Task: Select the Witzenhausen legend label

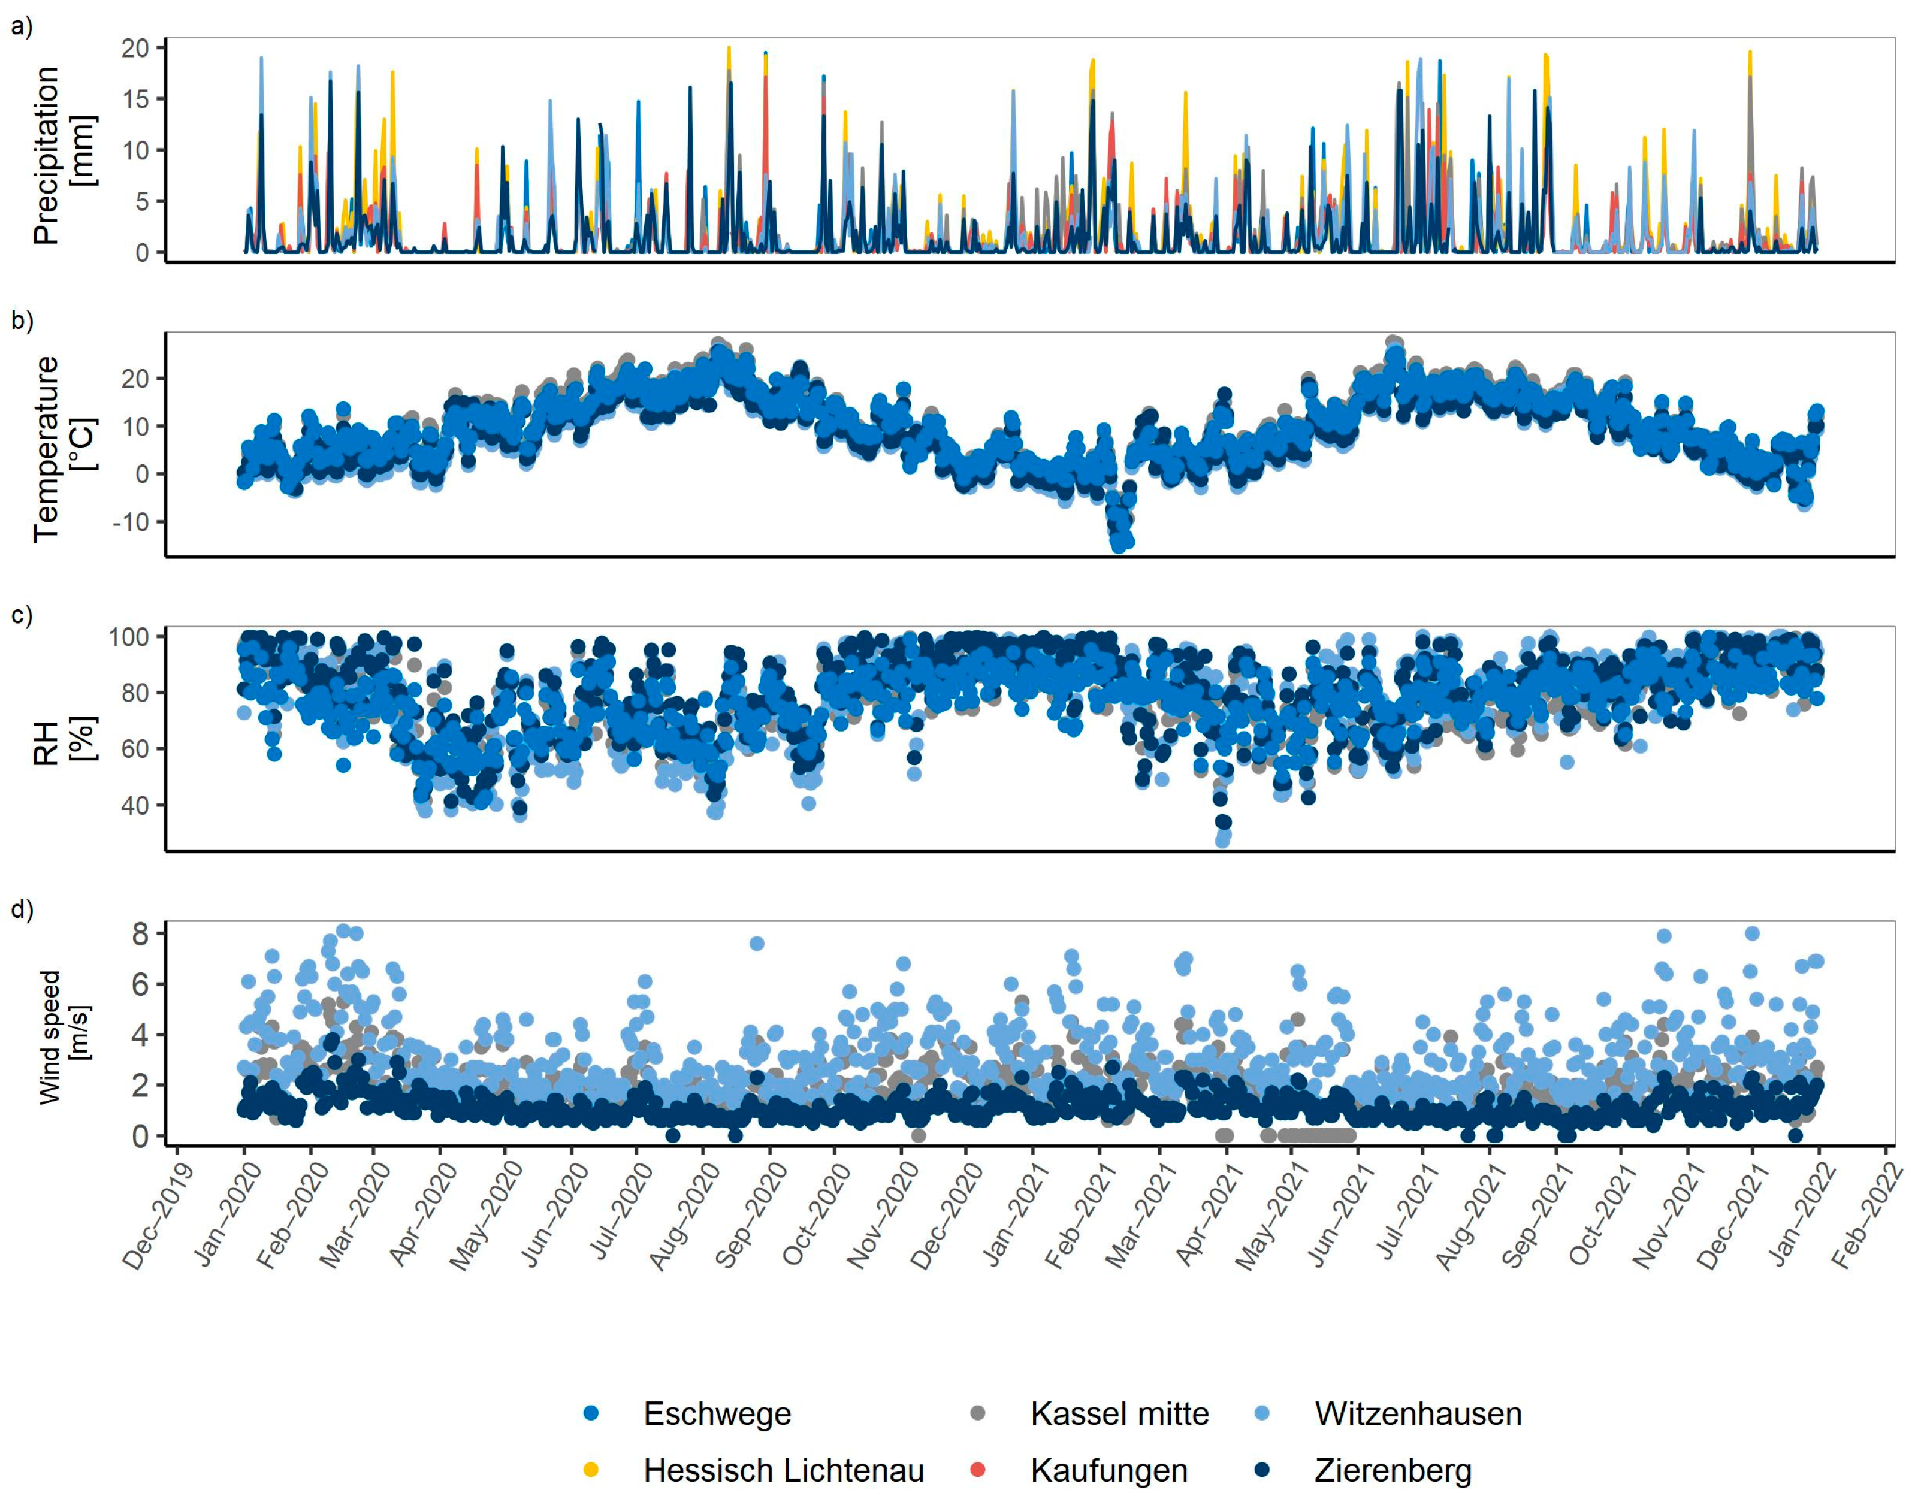Action: point(1418,1413)
